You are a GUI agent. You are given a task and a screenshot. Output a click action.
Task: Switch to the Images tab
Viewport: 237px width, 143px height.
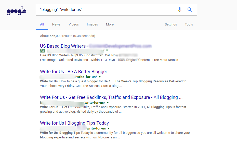coord(92,24)
